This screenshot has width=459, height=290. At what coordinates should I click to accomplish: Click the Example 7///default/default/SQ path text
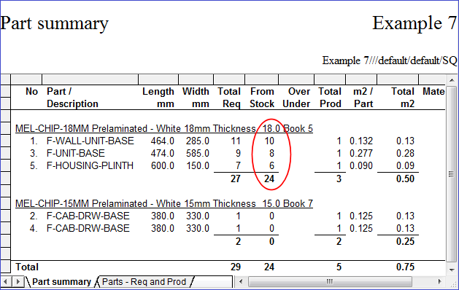click(390, 60)
